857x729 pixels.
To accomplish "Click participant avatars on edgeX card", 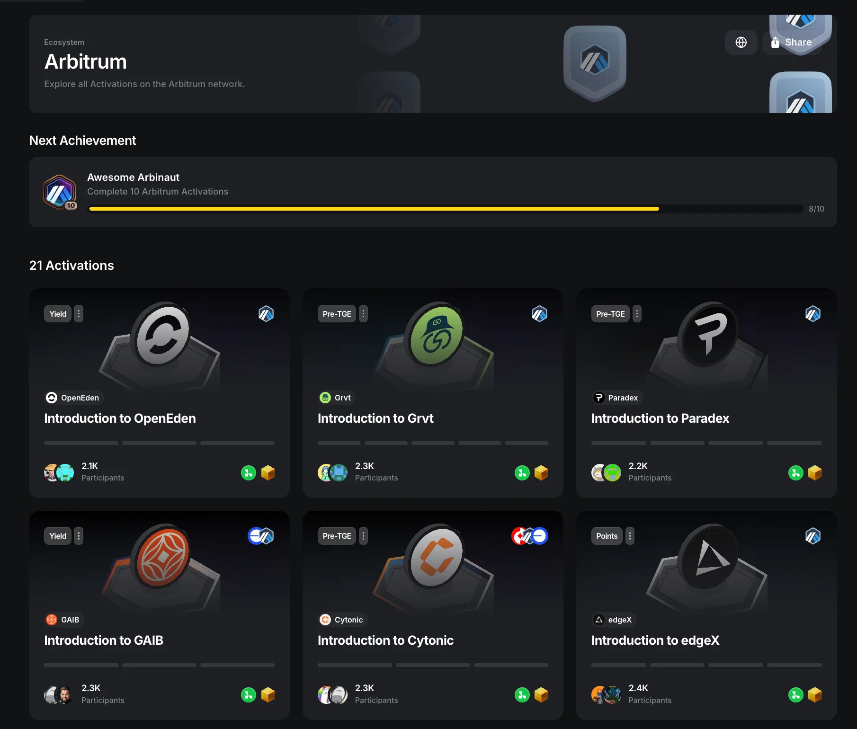I will point(607,695).
